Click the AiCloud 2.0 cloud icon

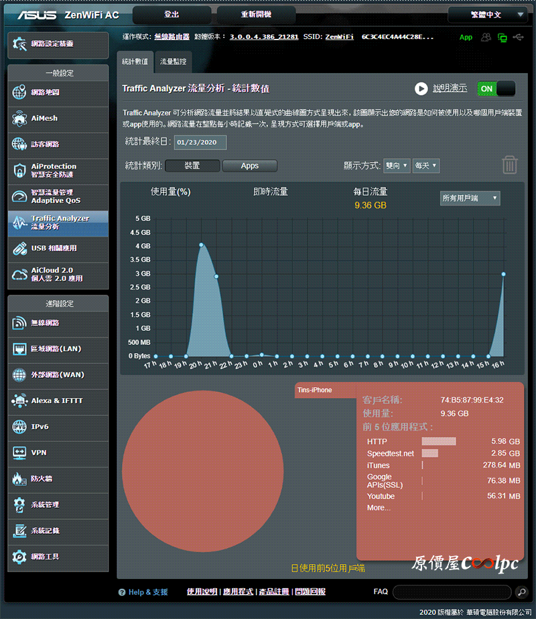click(19, 275)
